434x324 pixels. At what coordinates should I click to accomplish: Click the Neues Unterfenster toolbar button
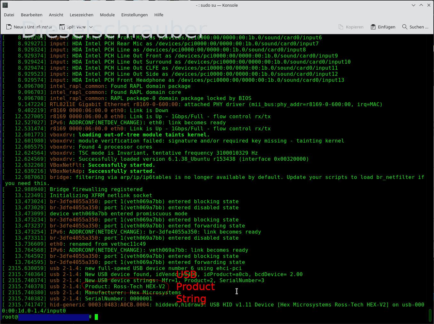[29, 27]
